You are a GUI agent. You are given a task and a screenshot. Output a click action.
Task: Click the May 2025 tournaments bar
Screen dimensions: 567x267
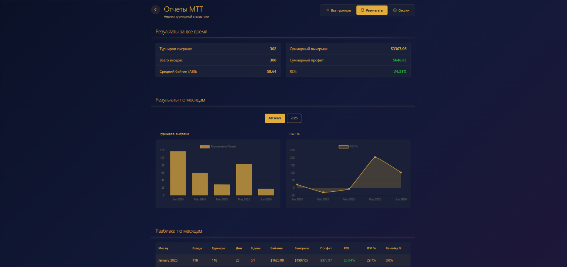pyautogui.click(x=244, y=180)
